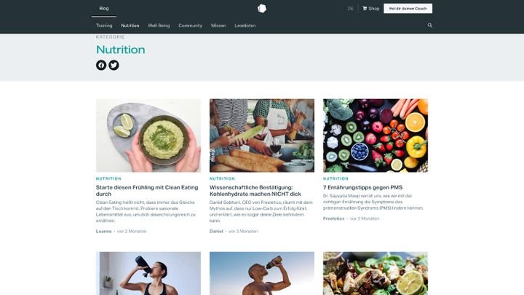Open article 'Kohlenhydrate machen NICHT dick'
Screen dimensions: 524x295
coord(255,191)
